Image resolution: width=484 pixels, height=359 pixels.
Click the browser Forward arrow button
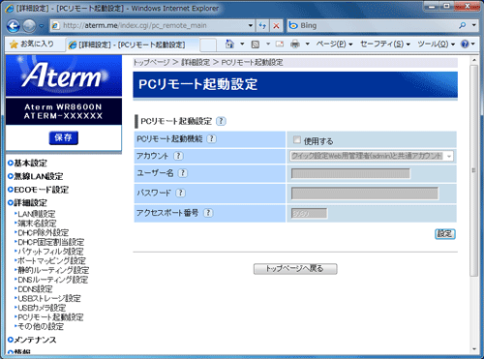point(29,26)
